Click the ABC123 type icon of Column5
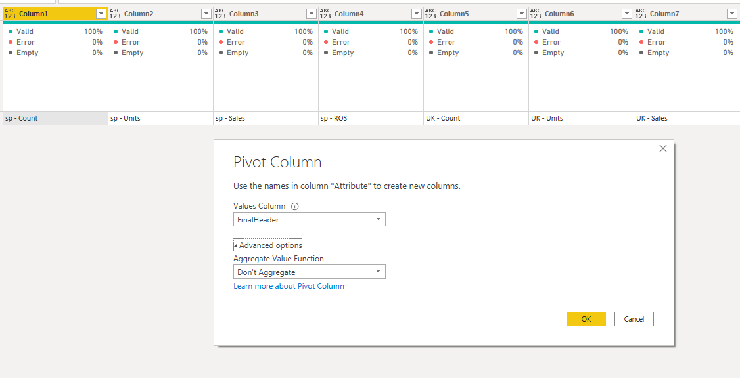 click(430, 14)
